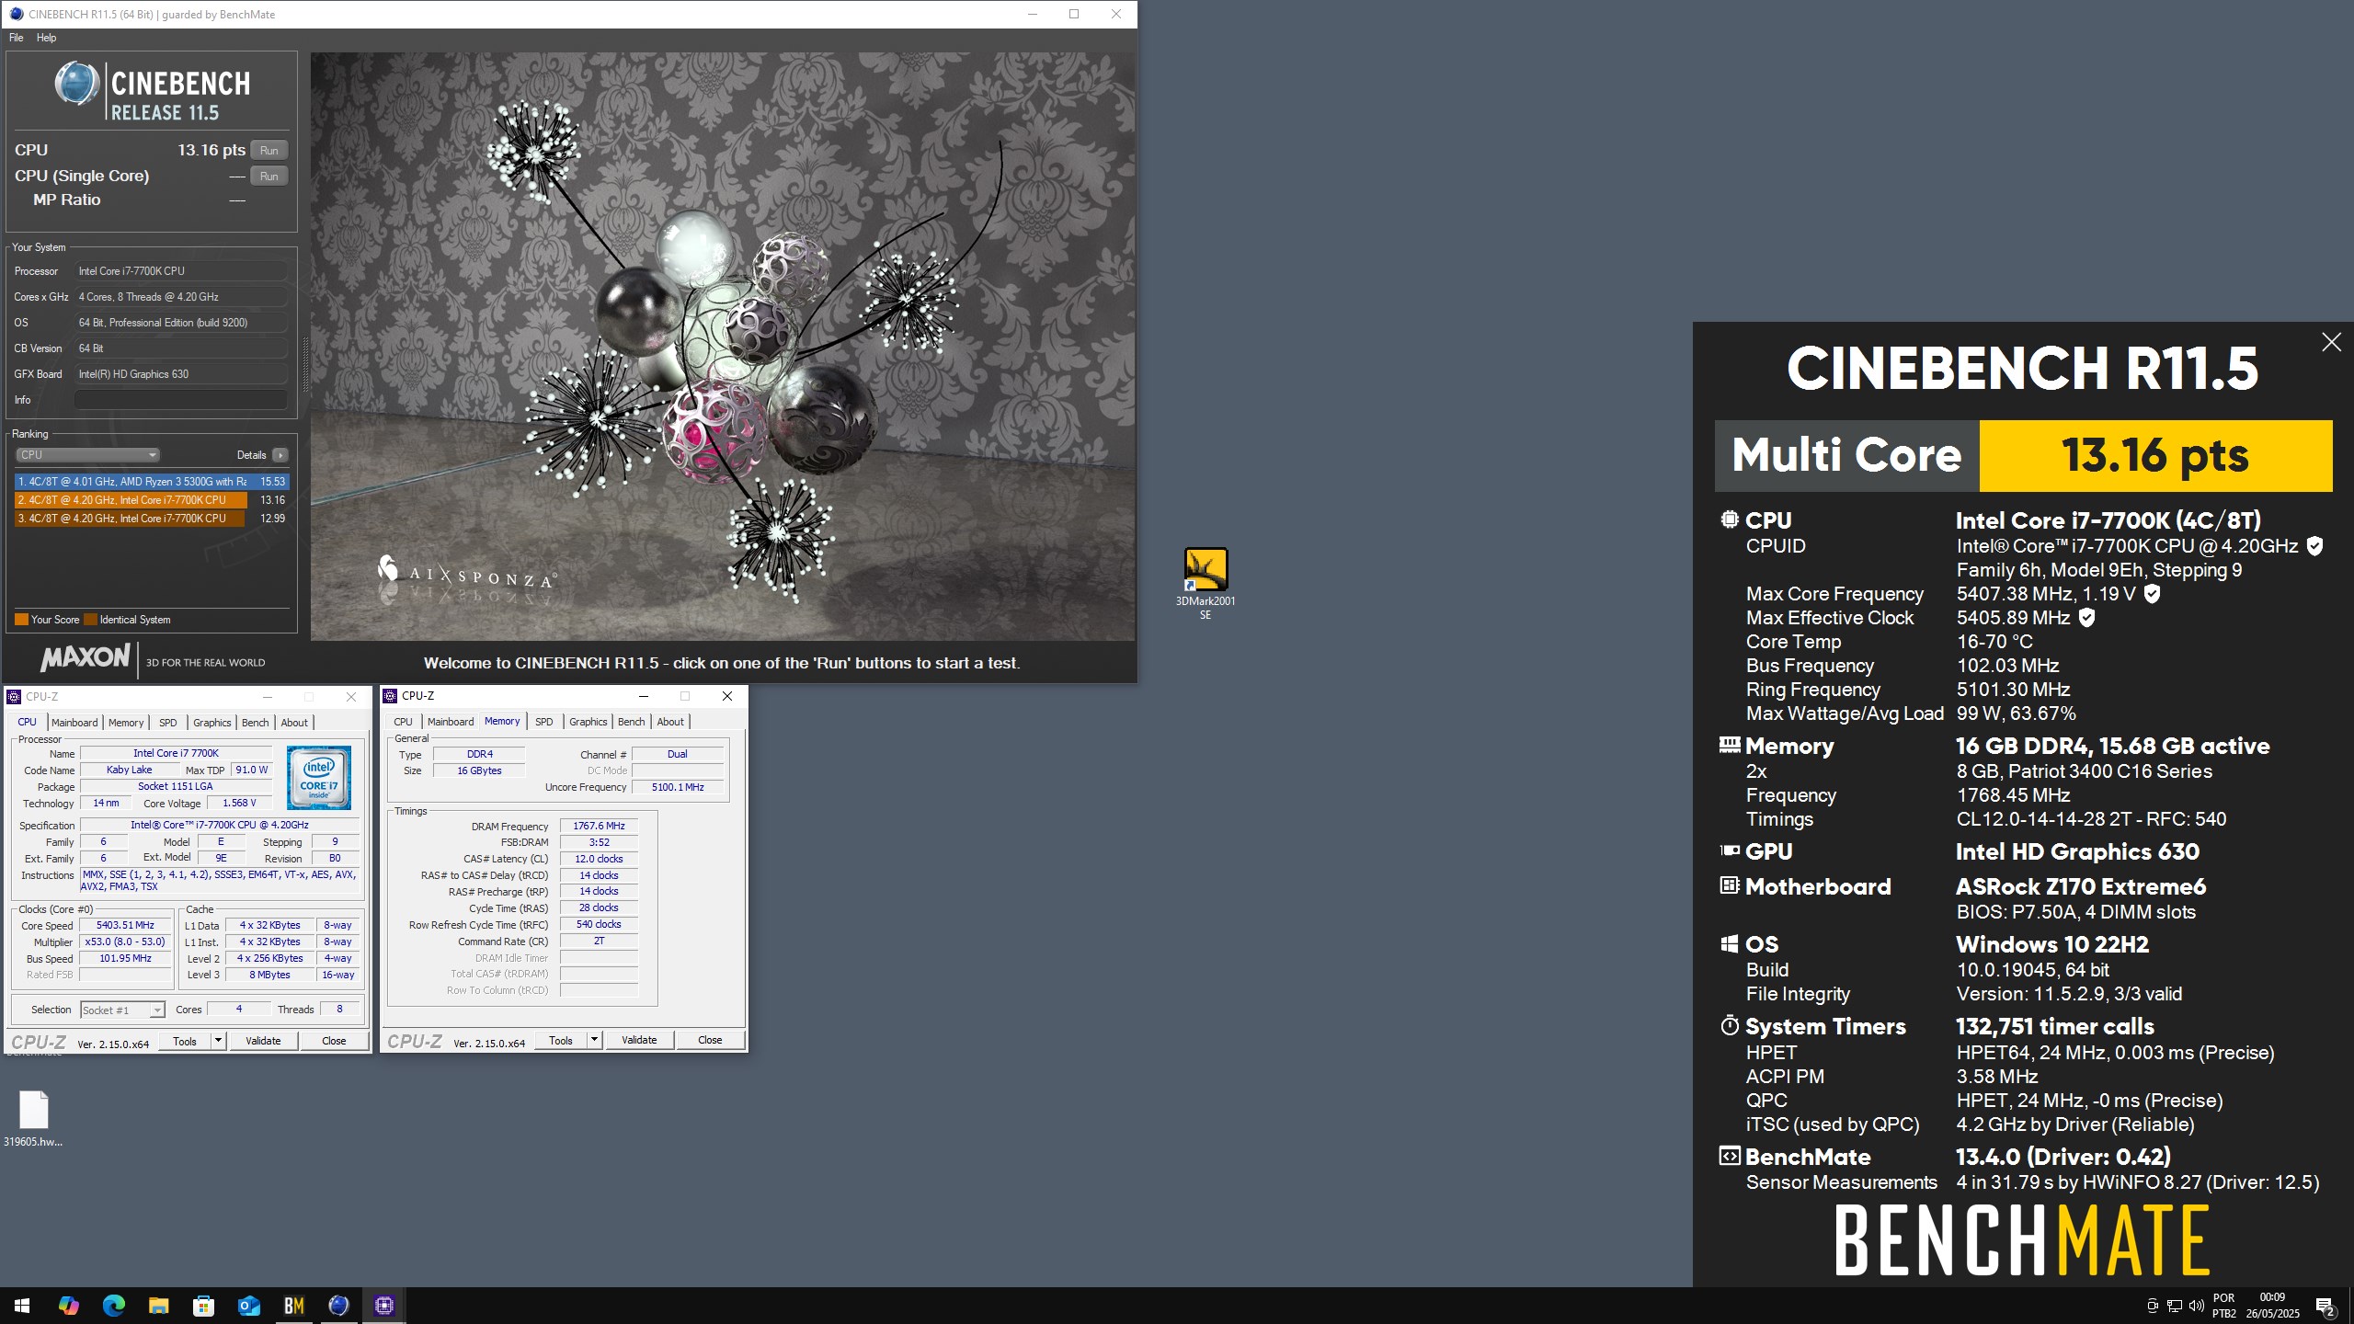Image resolution: width=2354 pixels, height=1324 pixels.
Task: Select the i7-7700K ranking row scoring 12.99
Action: point(152,519)
